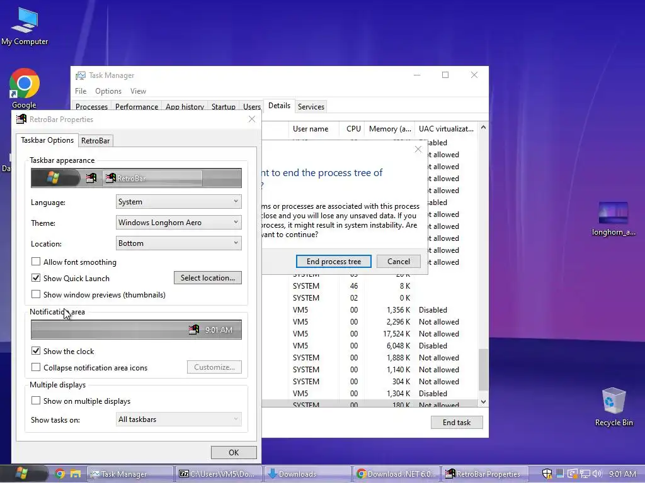Image resolution: width=645 pixels, height=483 pixels.
Task: Click the Windows flag in the taskbar appearance preview
Action: [53, 178]
